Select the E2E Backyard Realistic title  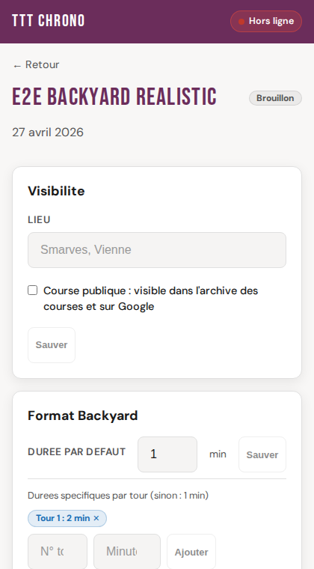(114, 97)
